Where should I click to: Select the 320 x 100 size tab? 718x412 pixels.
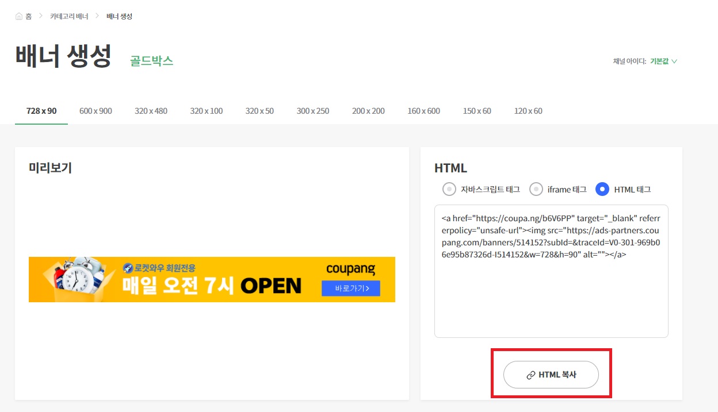pos(207,111)
